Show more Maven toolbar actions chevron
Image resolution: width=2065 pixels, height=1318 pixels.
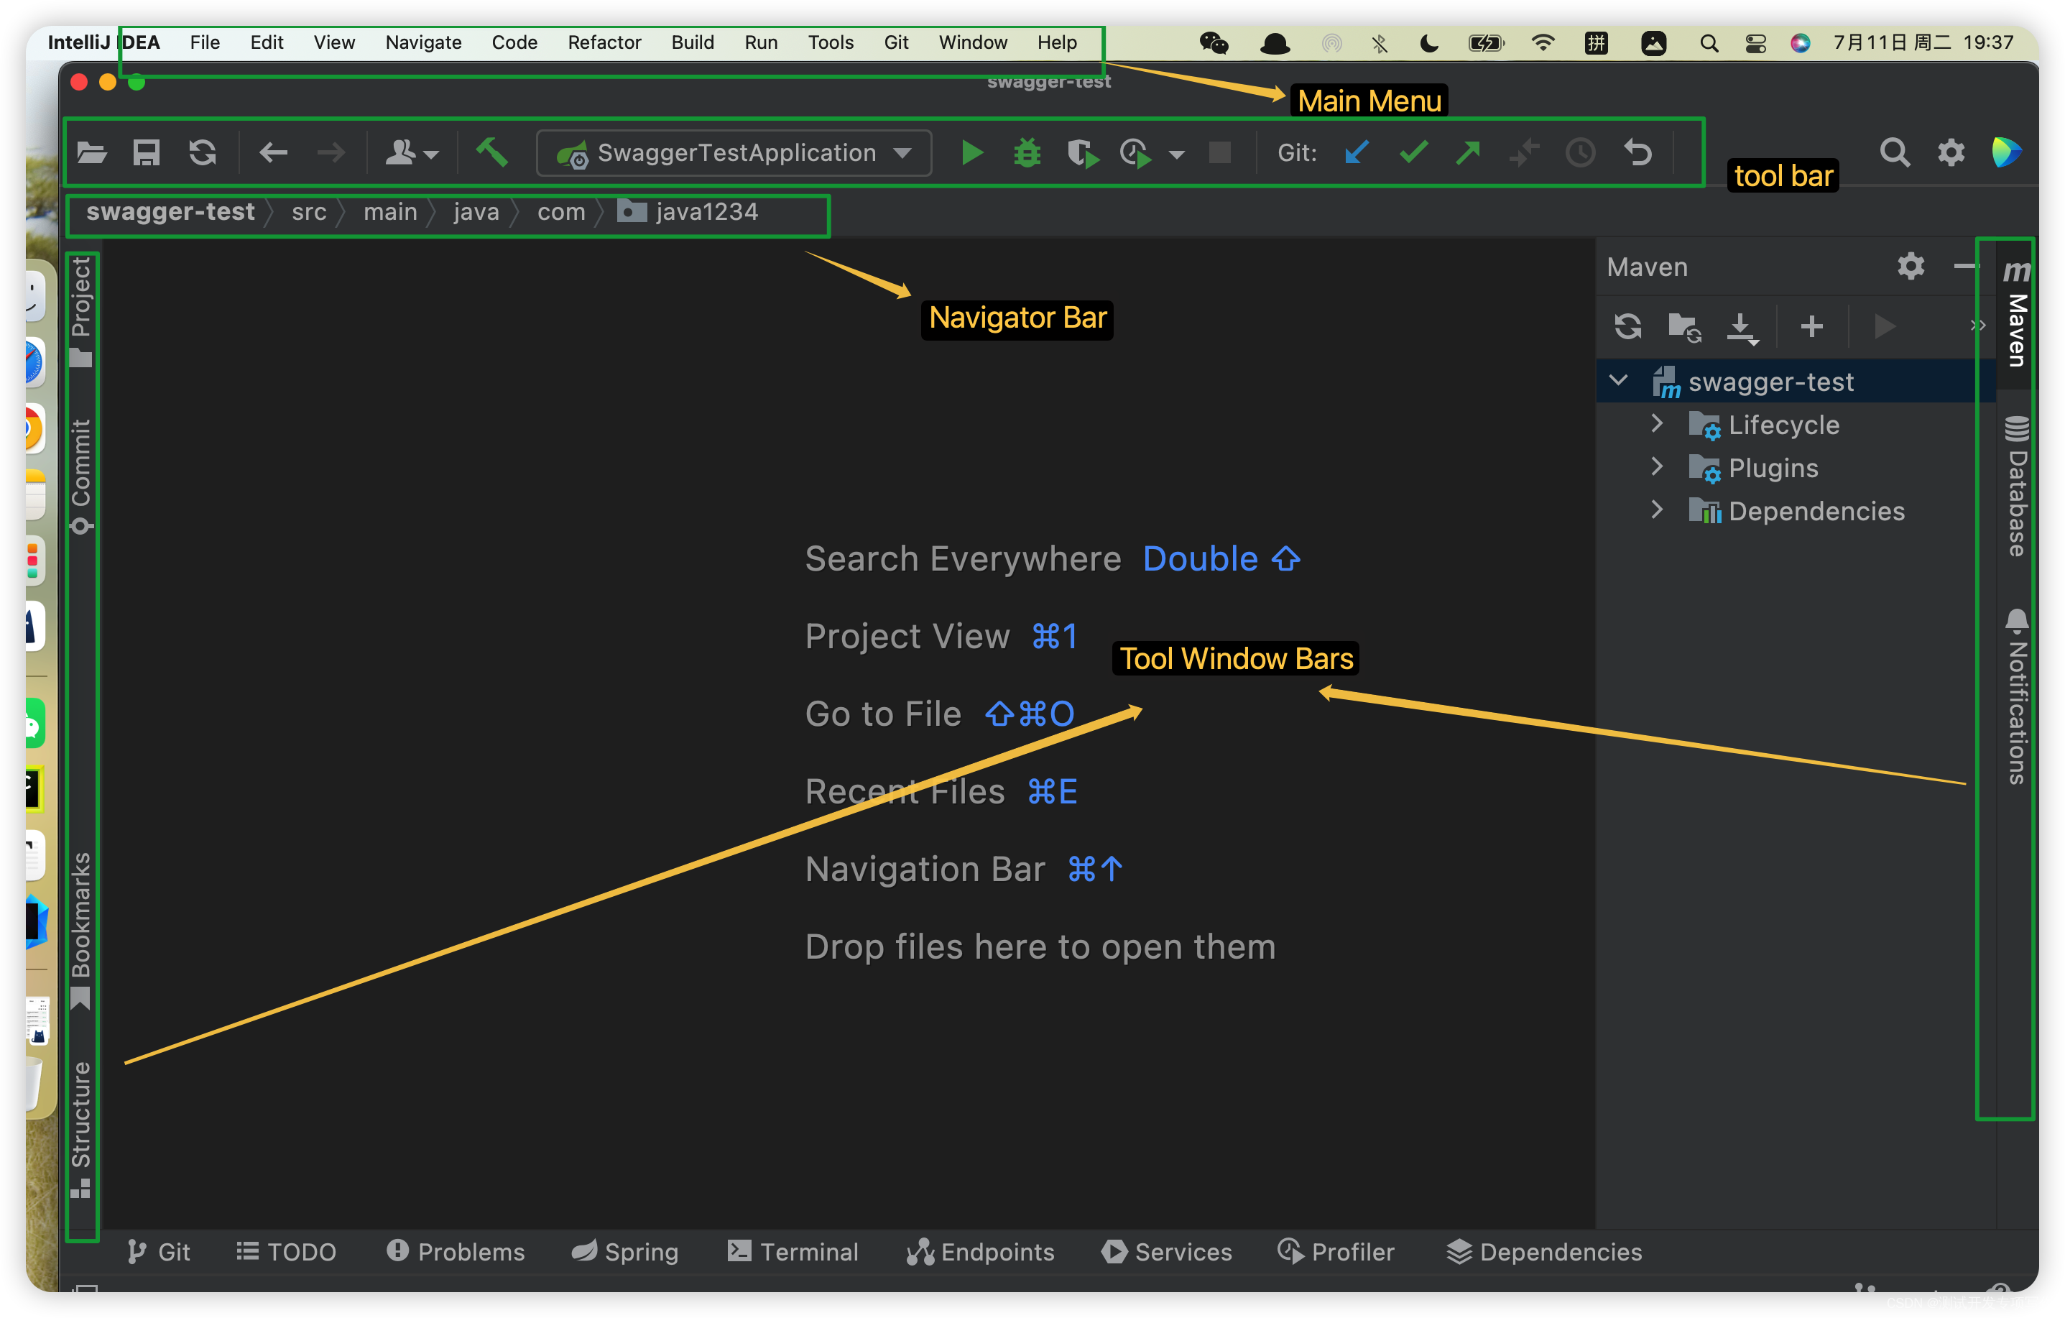(x=1977, y=326)
